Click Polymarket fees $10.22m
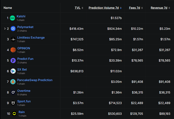 [137, 29]
